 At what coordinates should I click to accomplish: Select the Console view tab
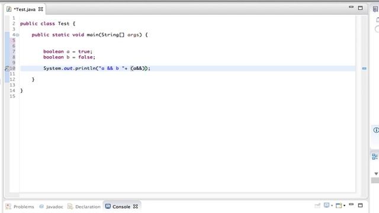pyautogui.click(x=121, y=206)
